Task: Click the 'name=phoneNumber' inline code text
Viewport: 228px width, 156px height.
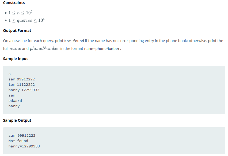Action: [102, 49]
